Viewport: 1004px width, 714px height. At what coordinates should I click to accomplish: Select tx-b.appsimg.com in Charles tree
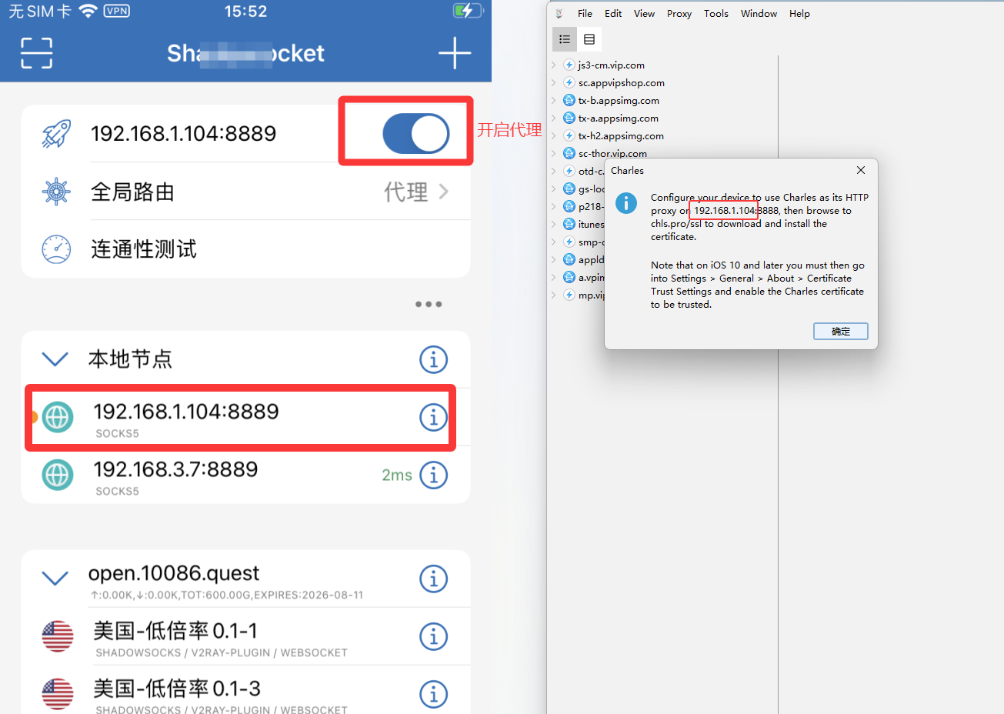pyautogui.click(x=619, y=101)
